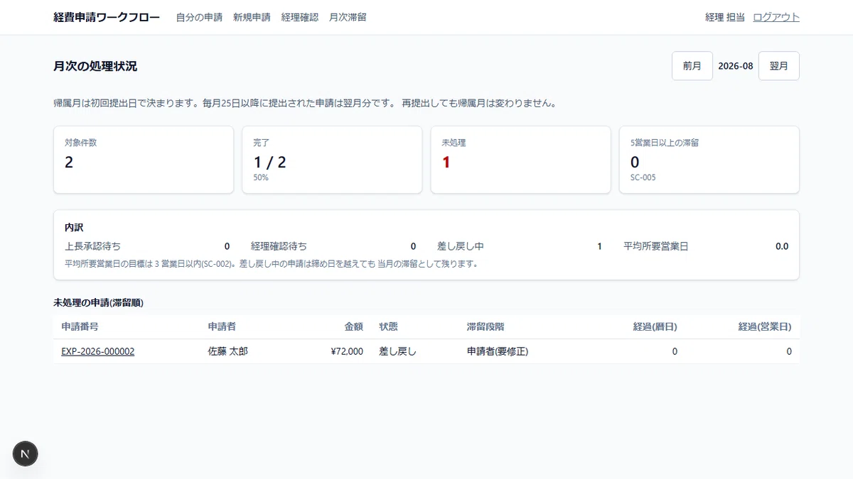Viewport: 853px width, 479px height.
Task: Select the 月次滞留 navigation item
Action: pos(348,17)
